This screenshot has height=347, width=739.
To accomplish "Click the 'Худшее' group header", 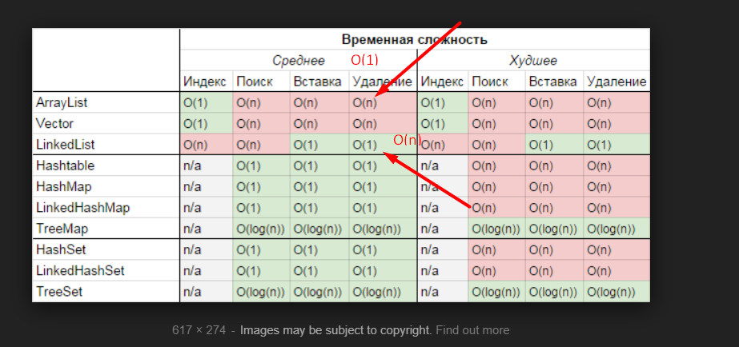I will pos(533,61).
